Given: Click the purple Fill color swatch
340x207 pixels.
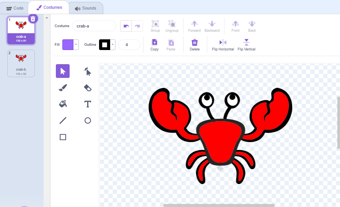Looking at the screenshot, I should [68, 45].
